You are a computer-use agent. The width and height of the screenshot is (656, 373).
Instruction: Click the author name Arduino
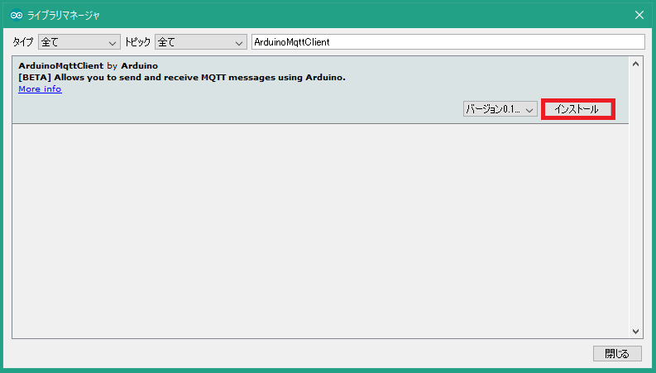tap(139, 65)
